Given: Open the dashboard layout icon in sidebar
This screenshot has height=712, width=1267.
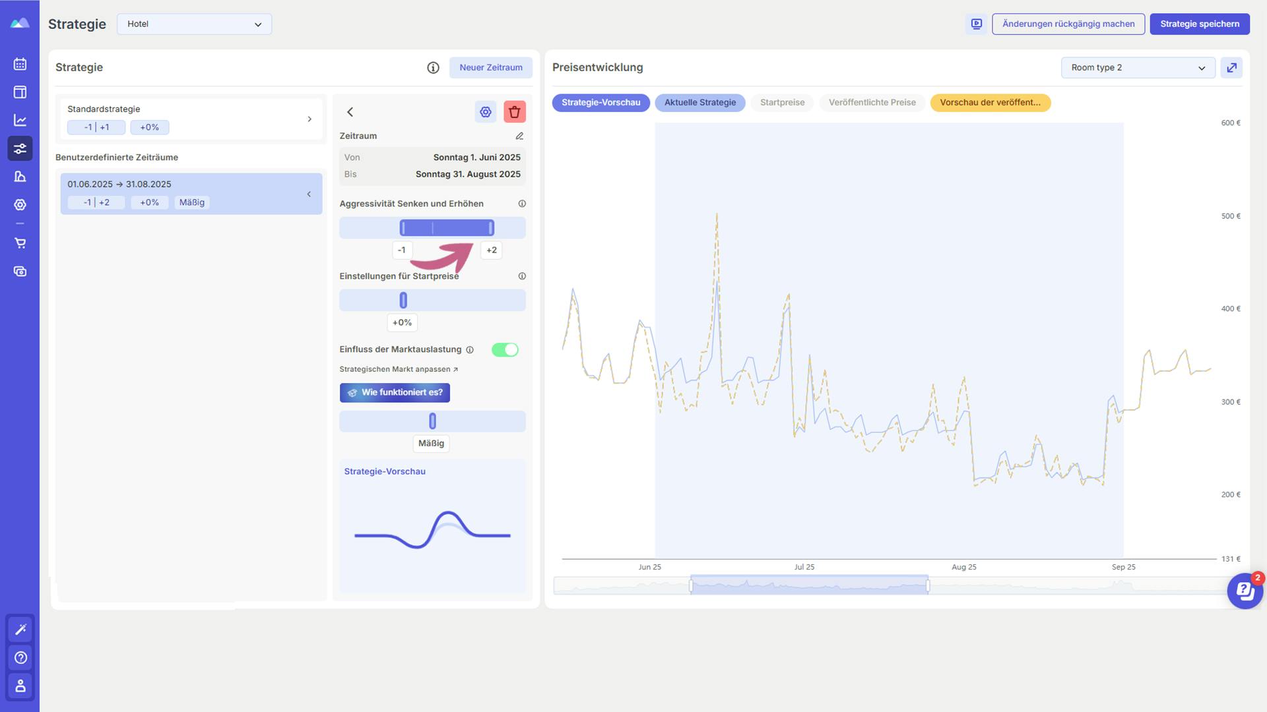Looking at the screenshot, I should (x=20, y=92).
